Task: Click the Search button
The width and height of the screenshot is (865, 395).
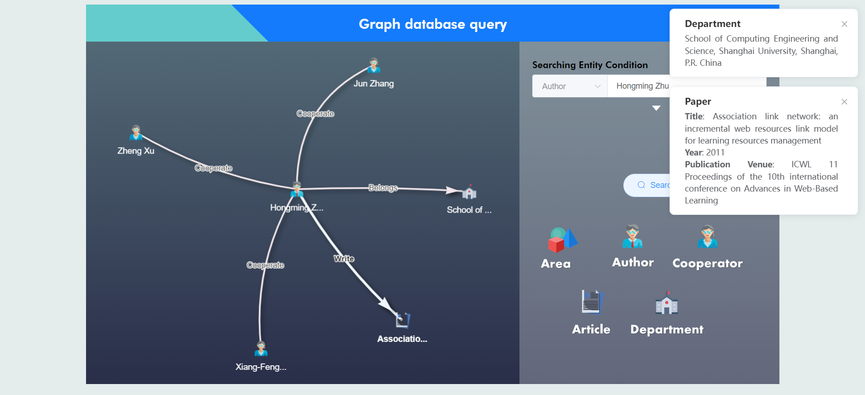Action: (x=647, y=185)
